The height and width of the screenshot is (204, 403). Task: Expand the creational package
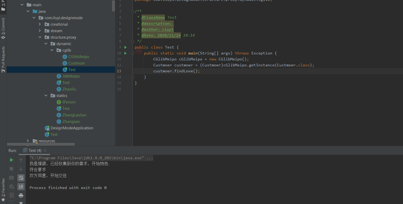40,24
